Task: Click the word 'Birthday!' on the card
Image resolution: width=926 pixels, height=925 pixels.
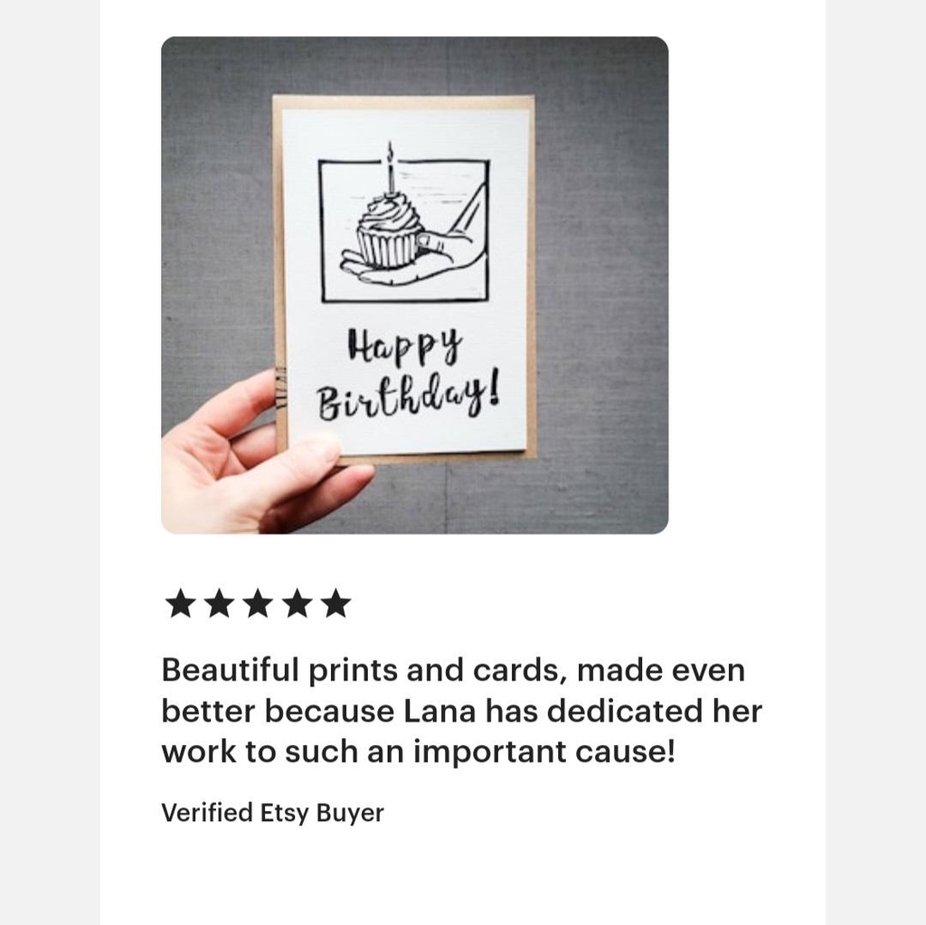Action: pyautogui.click(x=409, y=396)
